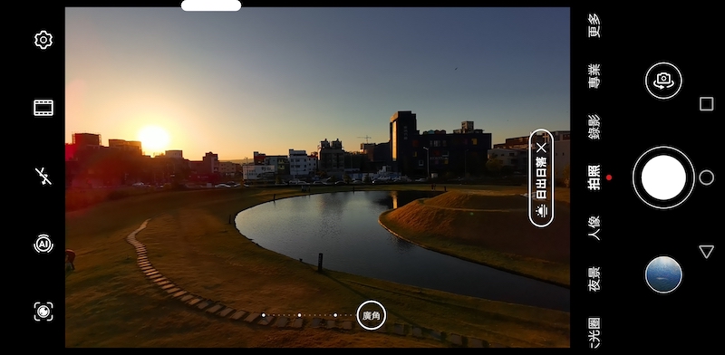
Task: Tap Android back triangle button
Action: tap(707, 252)
